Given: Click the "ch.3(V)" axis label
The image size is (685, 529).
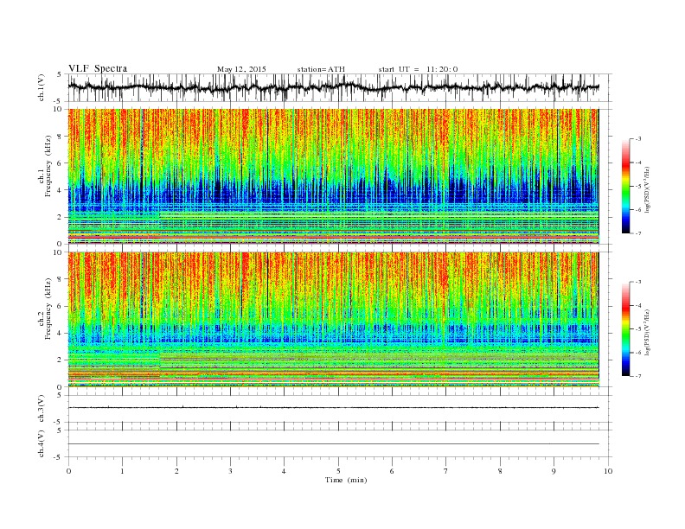Looking at the screenshot, I should pos(41,409).
